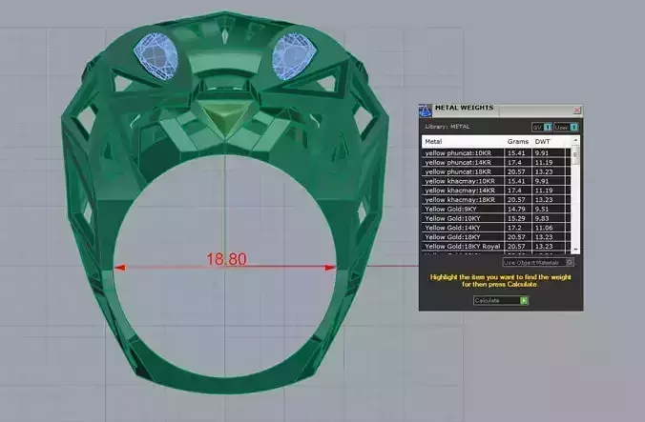Select the 18.80 dimension text
The height and width of the screenshot is (422, 645).
(226, 259)
